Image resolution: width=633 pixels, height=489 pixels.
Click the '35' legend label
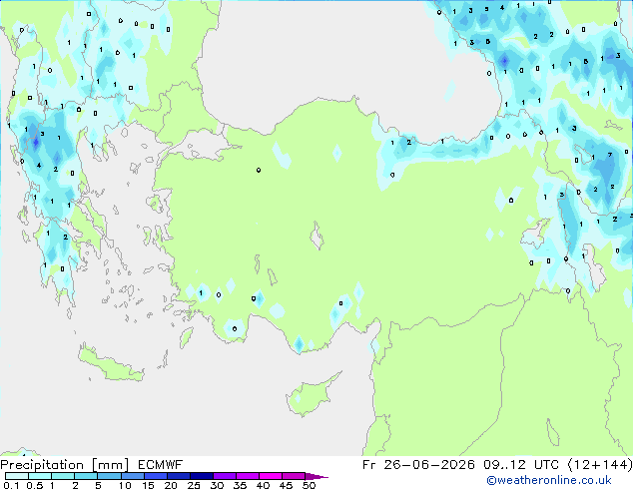pos(240,485)
